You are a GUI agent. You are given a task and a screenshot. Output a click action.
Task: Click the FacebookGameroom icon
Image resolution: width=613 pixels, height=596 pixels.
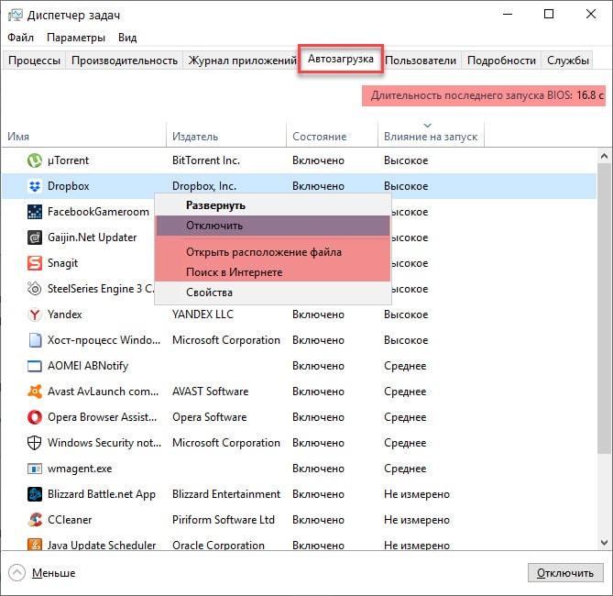[x=35, y=212]
